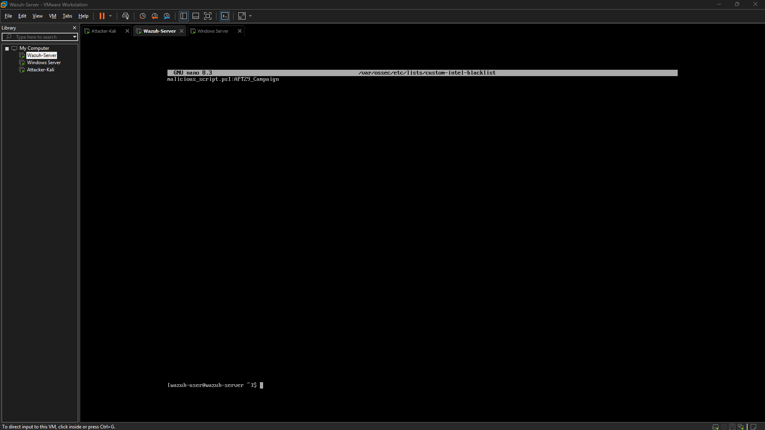Select the Wazuh-Server tab

[159, 31]
